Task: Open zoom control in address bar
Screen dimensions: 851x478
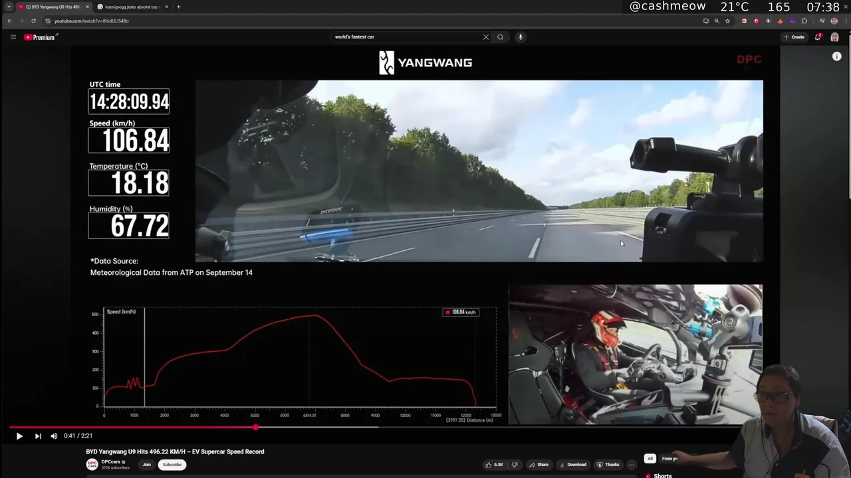Action: (x=717, y=21)
